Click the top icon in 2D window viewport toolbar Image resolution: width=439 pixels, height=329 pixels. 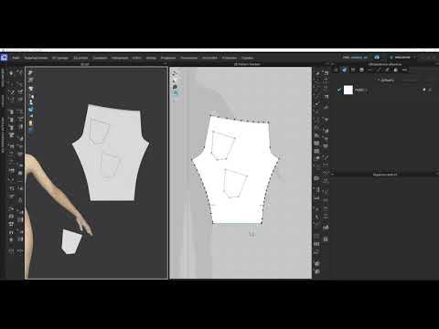[175, 73]
